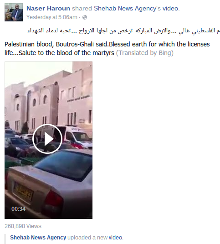
Task: Click the circular play button on the video
Action: click(x=47, y=139)
